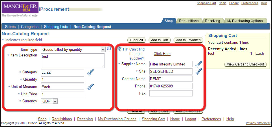Click the Unit of Measure field
Viewport: 272px width, 127px height.
(x=63, y=87)
